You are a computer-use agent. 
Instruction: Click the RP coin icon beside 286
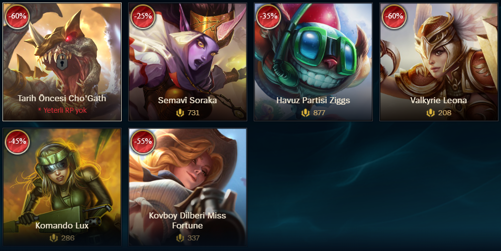54,238
